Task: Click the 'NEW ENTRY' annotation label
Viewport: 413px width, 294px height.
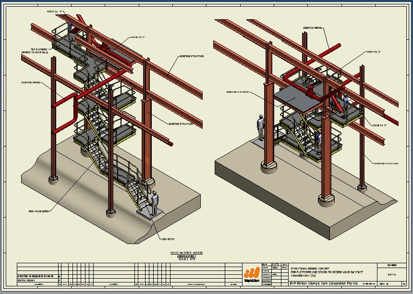Action: click(167, 239)
